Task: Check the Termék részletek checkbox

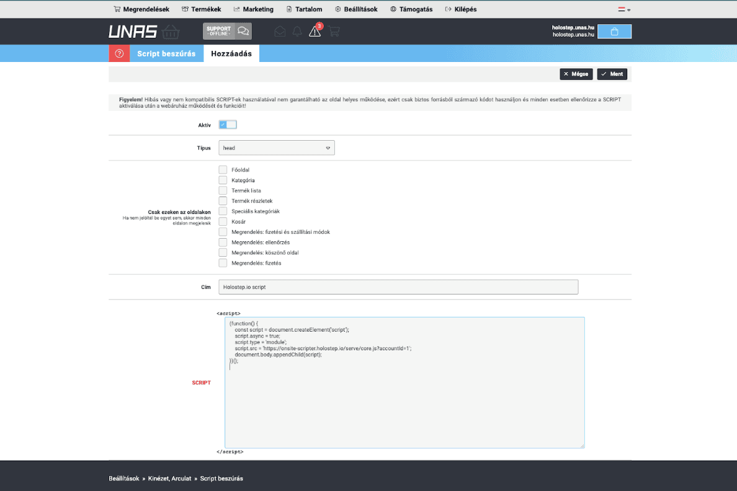Action: [223, 201]
